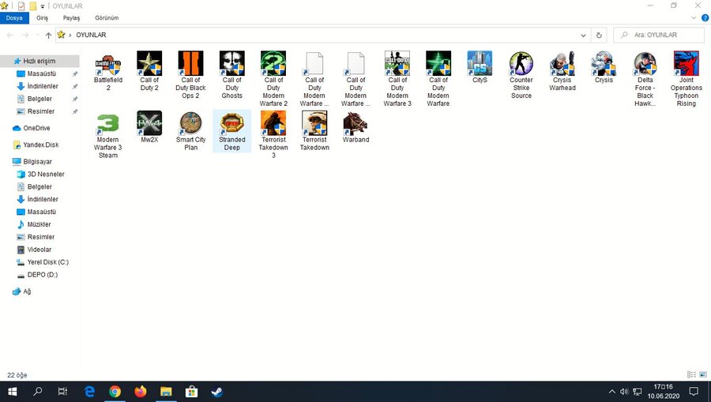The image size is (711, 402).
Task: Launch Google Chrome from taskbar
Action: pyautogui.click(x=115, y=392)
